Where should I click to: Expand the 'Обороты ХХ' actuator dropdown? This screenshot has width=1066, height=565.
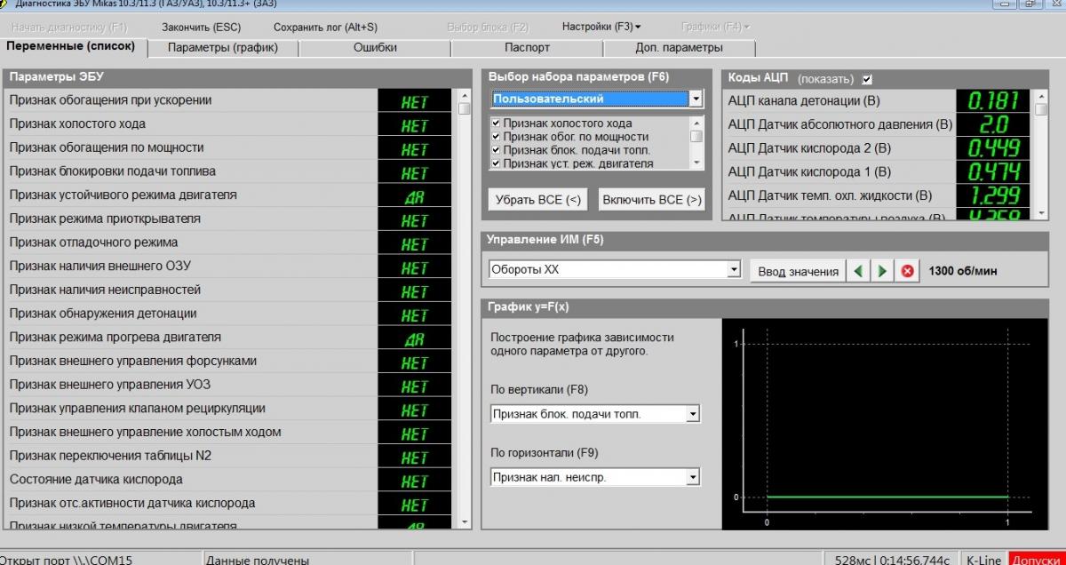(733, 269)
